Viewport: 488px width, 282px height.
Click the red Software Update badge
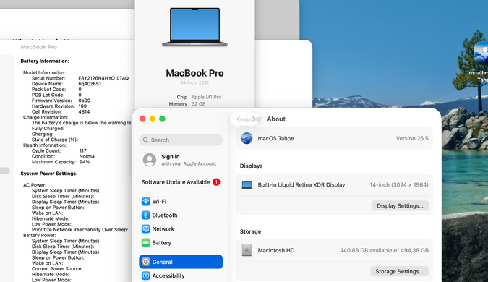pyautogui.click(x=216, y=182)
